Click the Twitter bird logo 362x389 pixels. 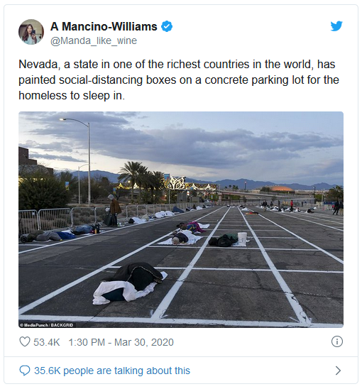(x=336, y=26)
